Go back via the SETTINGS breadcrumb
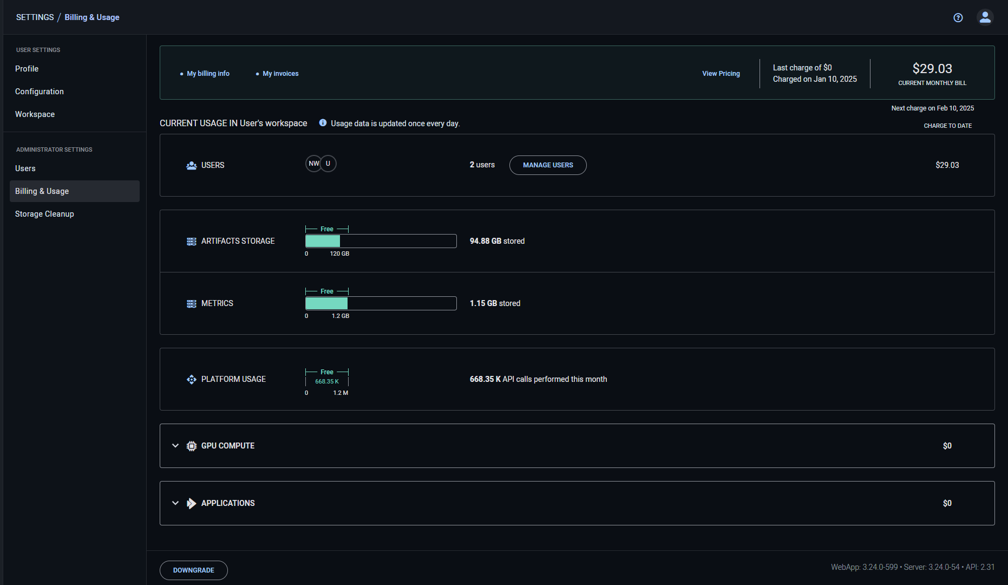The height and width of the screenshot is (585, 1008). (x=35, y=17)
